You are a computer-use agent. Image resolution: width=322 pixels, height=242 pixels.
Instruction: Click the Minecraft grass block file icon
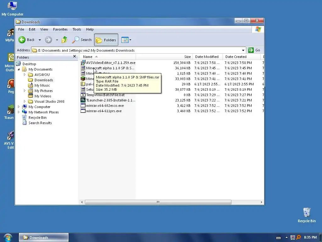[x=83, y=78]
